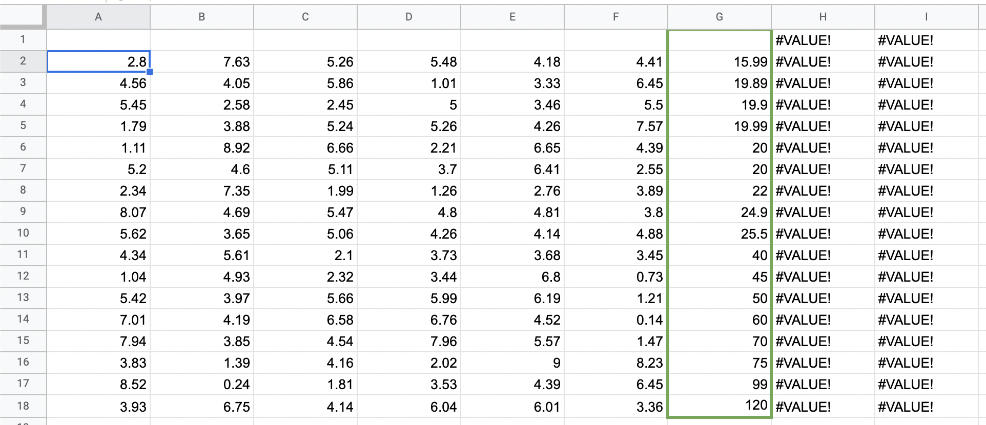The image size is (986, 425).
Task: Select row 18 header
Action: (23, 406)
